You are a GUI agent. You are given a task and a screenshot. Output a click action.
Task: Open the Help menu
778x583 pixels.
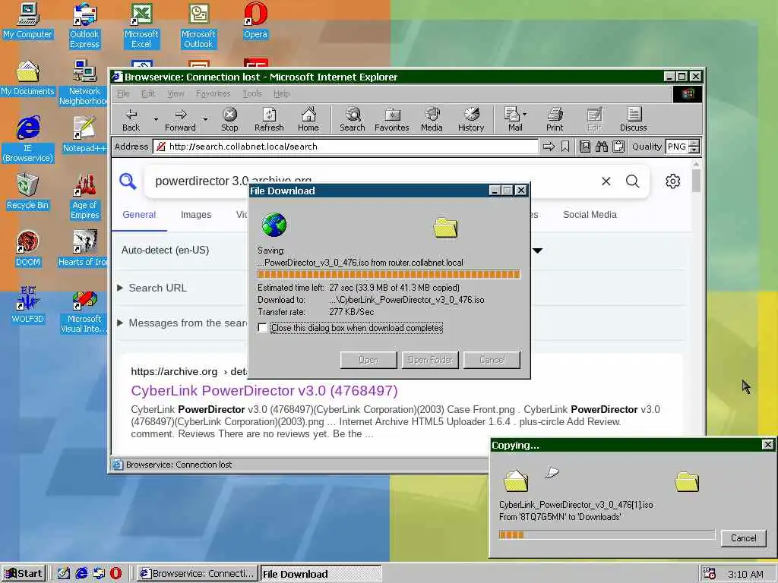(x=281, y=93)
